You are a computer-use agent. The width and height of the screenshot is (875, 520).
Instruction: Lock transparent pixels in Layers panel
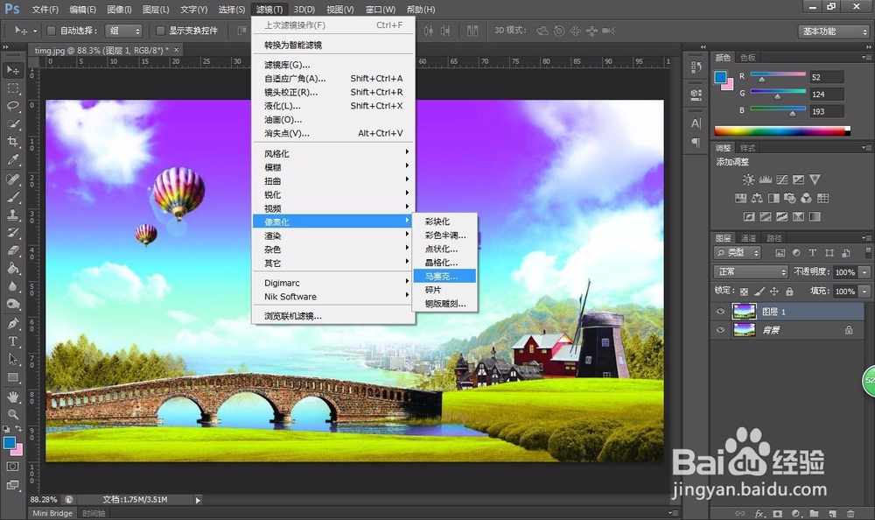(x=744, y=292)
